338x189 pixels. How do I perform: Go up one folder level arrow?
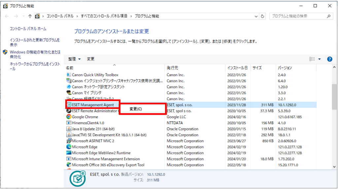click(x=30, y=16)
